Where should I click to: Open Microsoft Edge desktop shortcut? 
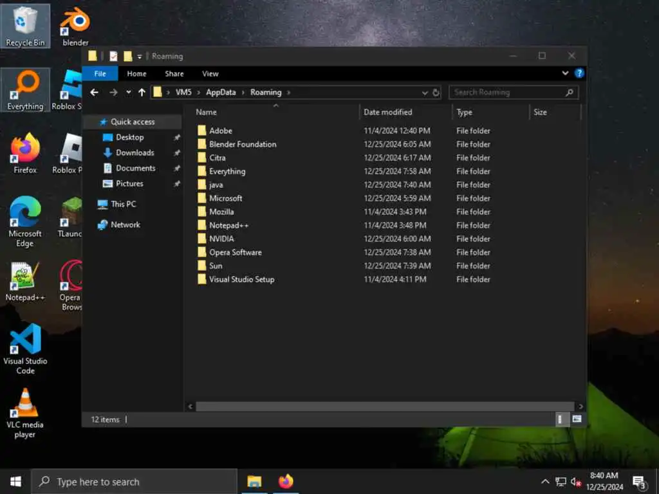pyautogui.click(x=25, y=222)
